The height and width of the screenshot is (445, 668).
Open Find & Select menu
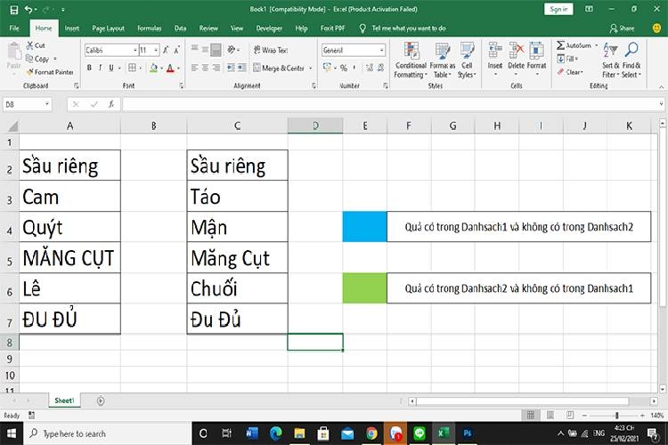click(x=631, y=61)
